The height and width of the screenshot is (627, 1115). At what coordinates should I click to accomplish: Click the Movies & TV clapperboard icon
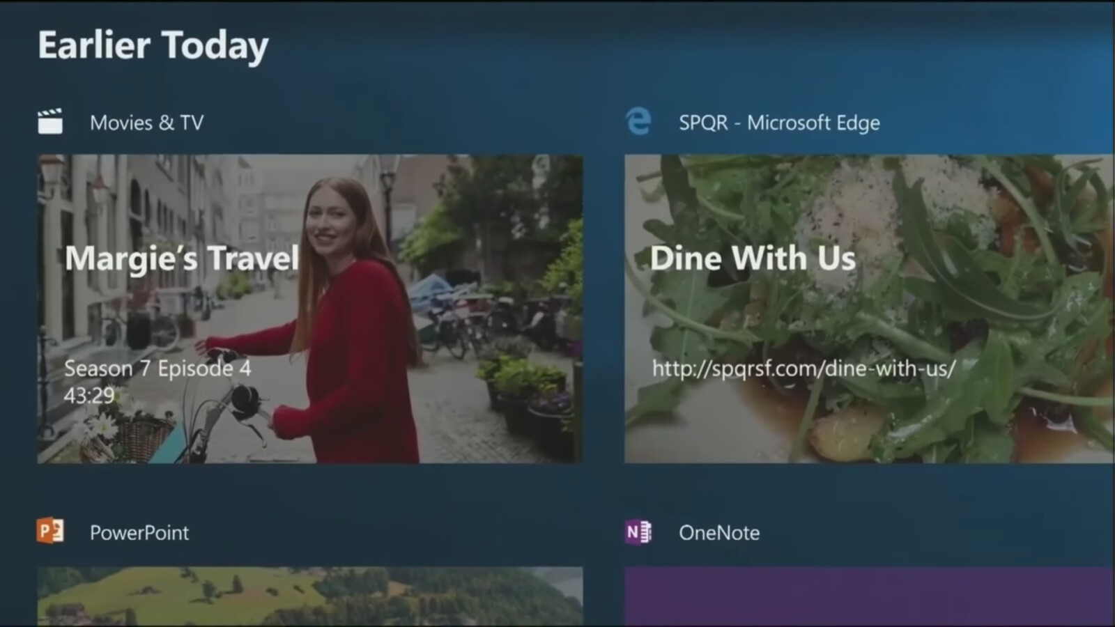[x=50, y=121]
